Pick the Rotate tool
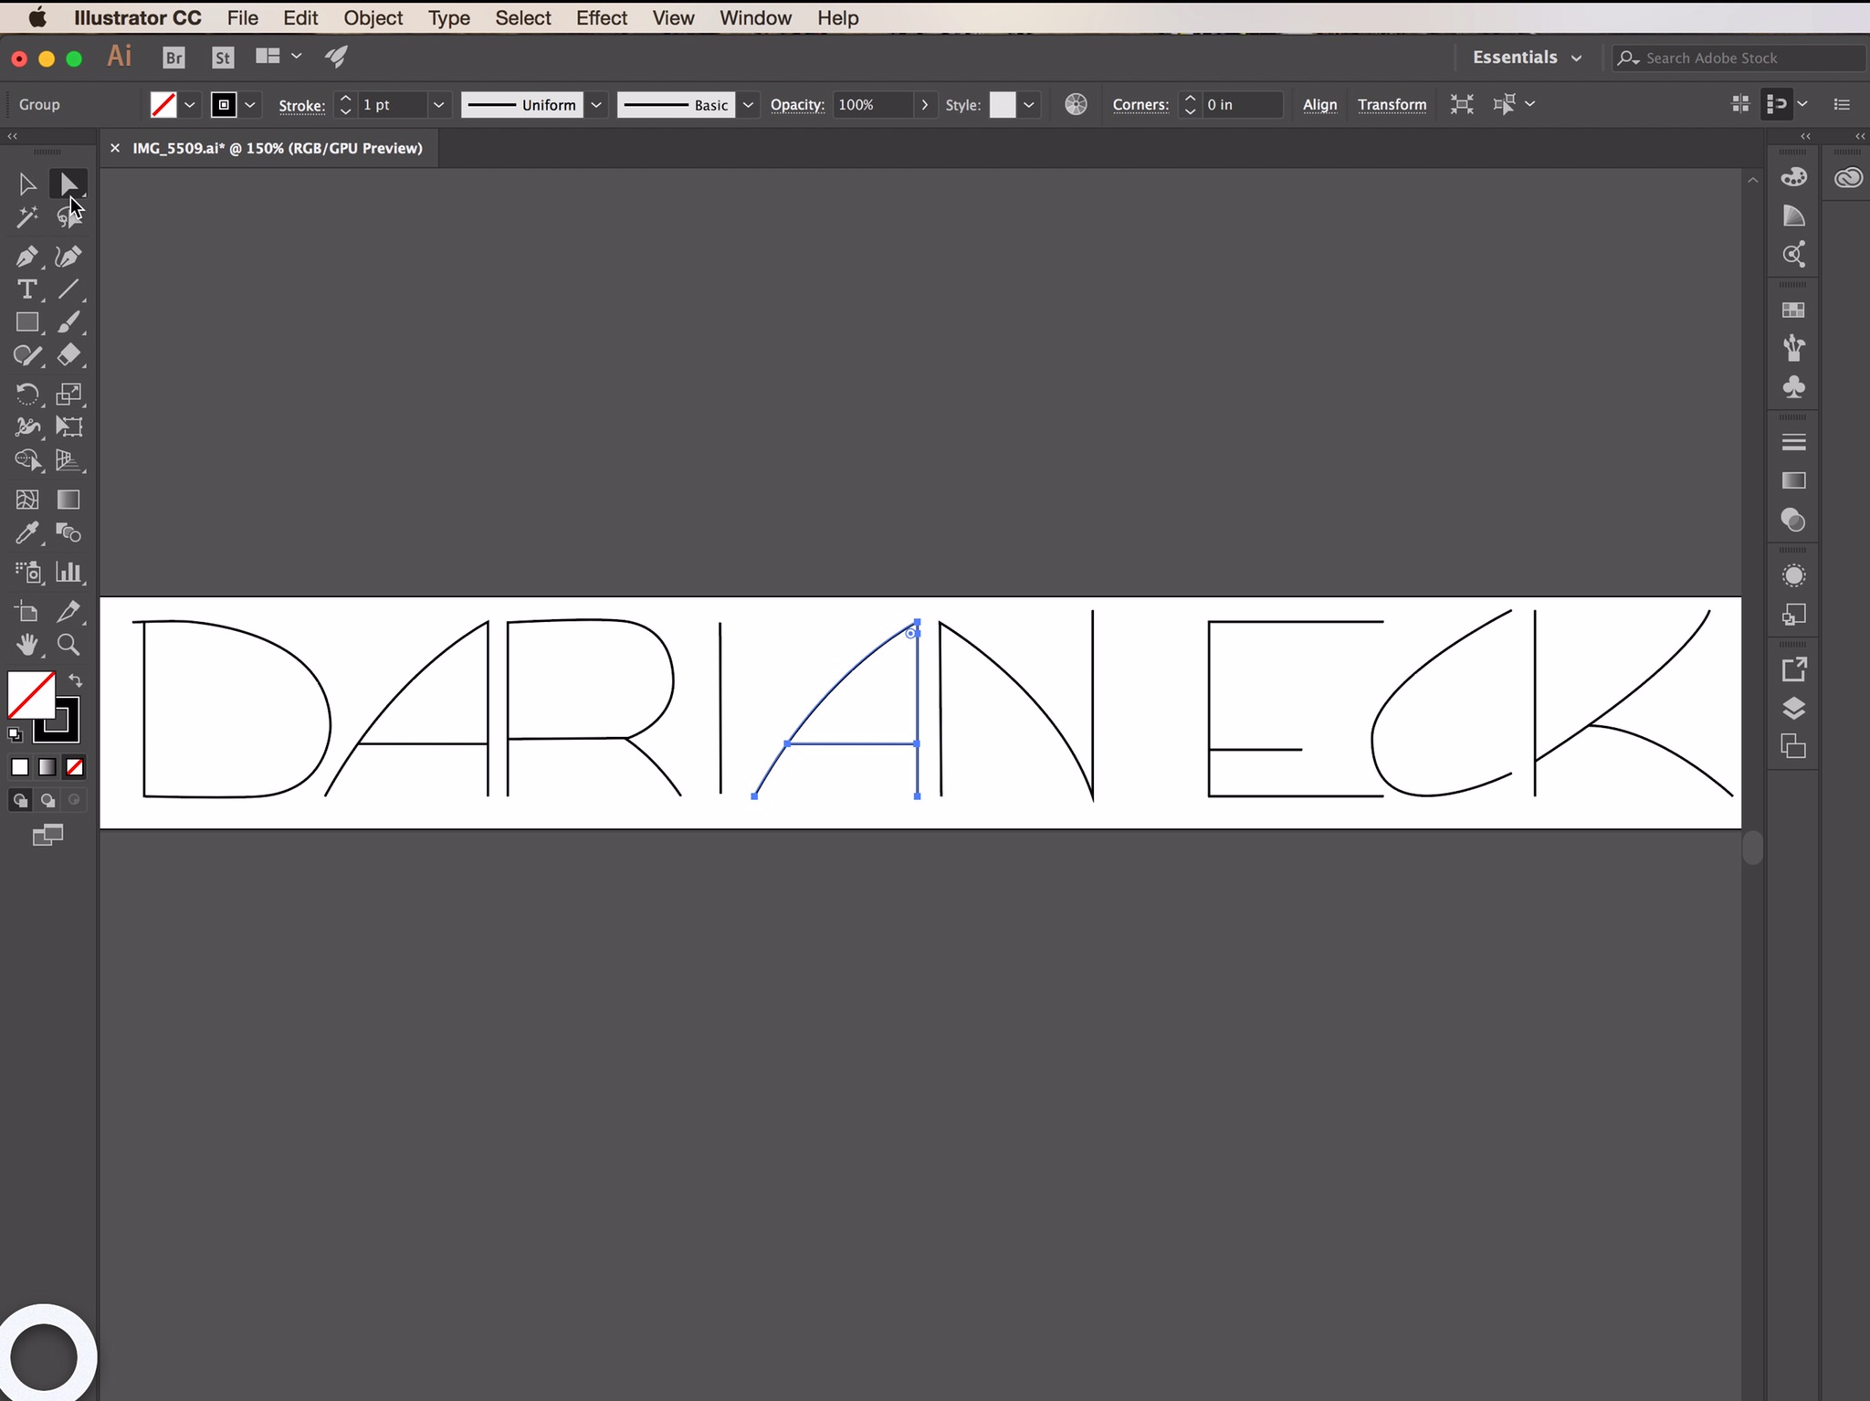The width and height of the screenshot is (1870, 1401). pos(26,395)
